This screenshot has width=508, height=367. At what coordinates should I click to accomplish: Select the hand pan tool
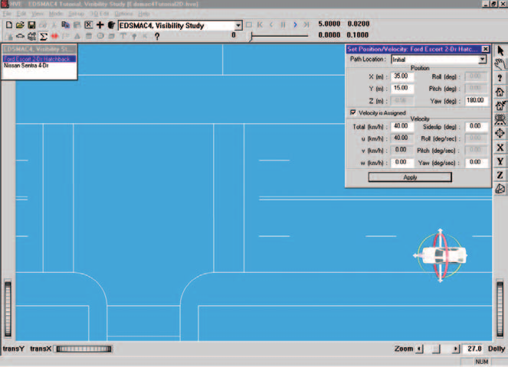500,64
